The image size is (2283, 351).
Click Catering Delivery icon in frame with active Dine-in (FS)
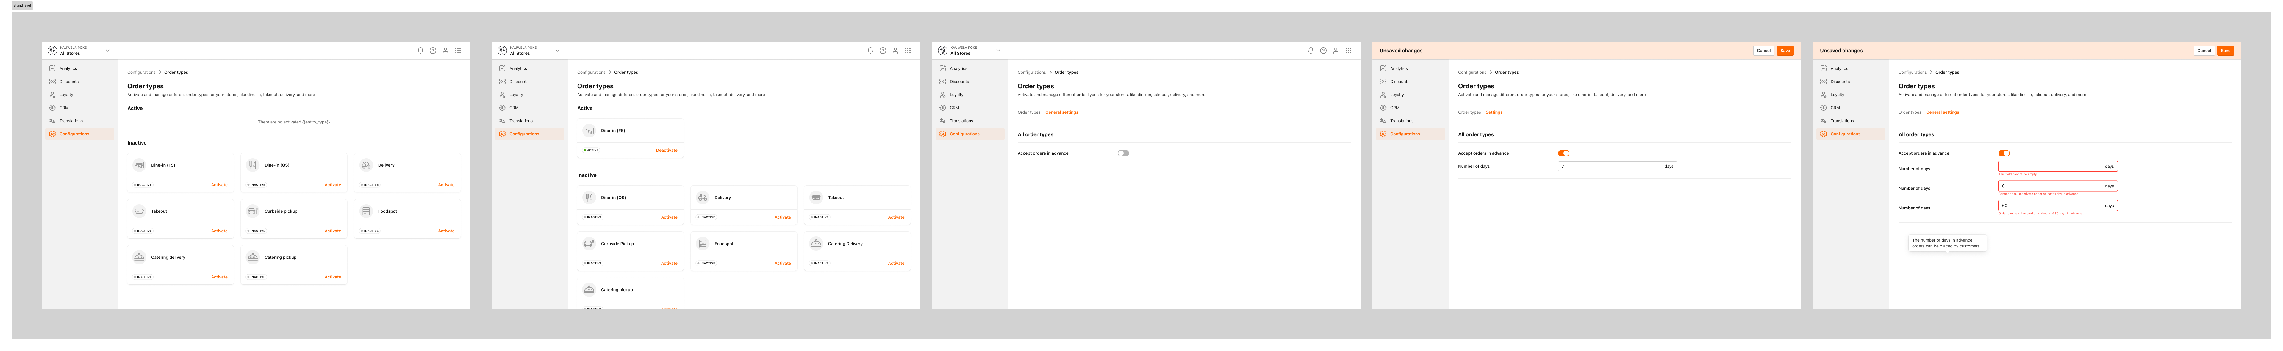click(x=816, y=244)
